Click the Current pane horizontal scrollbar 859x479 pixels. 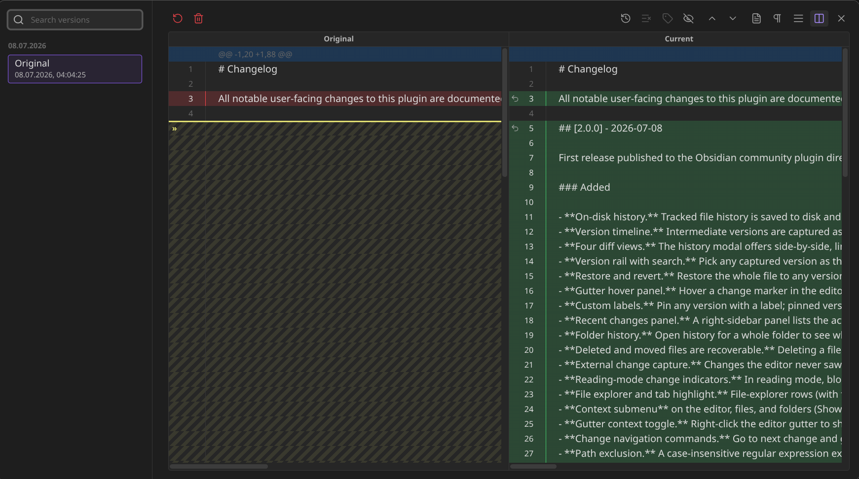tap(533, 466)
